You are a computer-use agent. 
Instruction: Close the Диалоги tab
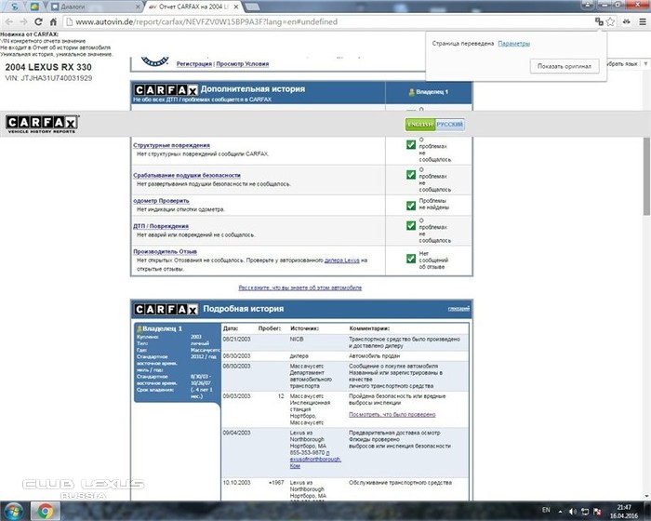(139, 7)
